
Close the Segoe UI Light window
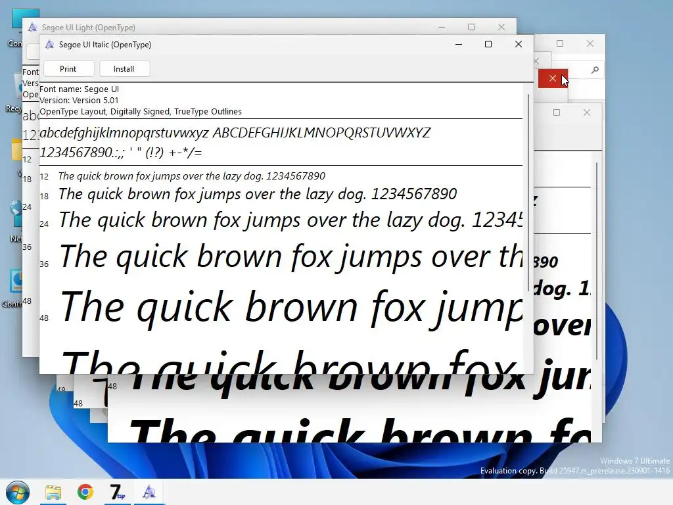501,27
